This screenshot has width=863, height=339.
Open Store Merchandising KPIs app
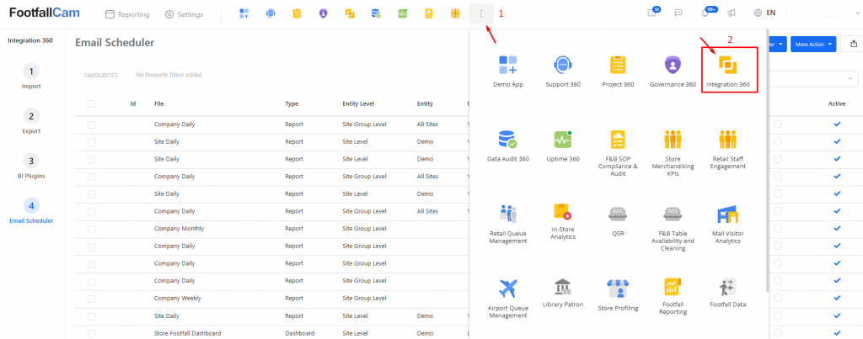673,153
